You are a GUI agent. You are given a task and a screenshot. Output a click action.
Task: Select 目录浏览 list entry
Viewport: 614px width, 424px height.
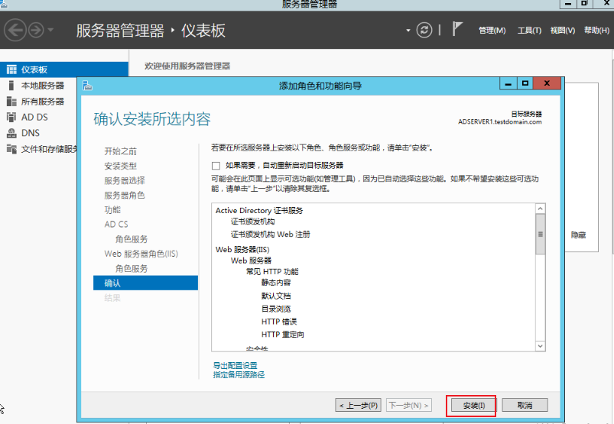(276, 309)
